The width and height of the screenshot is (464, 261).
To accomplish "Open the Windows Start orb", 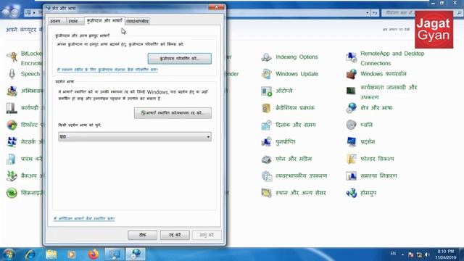I will (x=9, y=254).
